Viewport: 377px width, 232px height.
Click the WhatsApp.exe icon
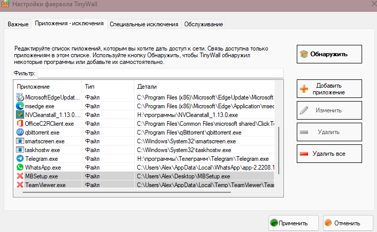click(20, 167)
